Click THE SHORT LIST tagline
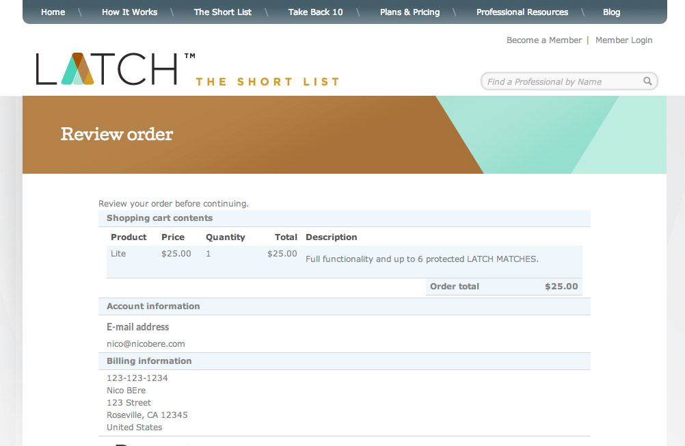This screenshot has height=446, width=685. click(267, 82)
